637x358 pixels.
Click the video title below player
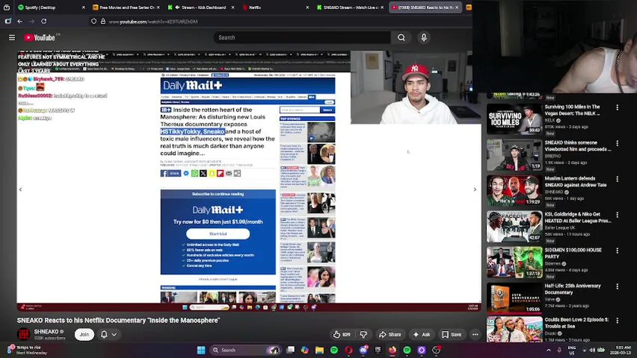coord(119,321)
